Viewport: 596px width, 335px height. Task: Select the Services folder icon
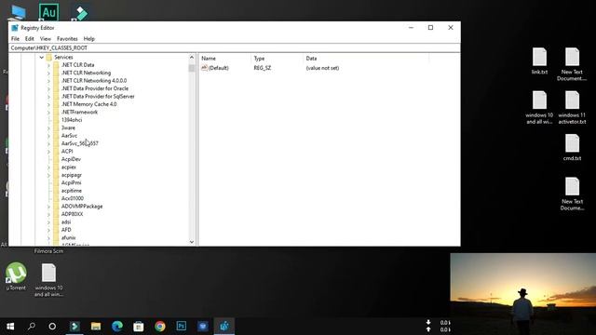tap(49, 58)
